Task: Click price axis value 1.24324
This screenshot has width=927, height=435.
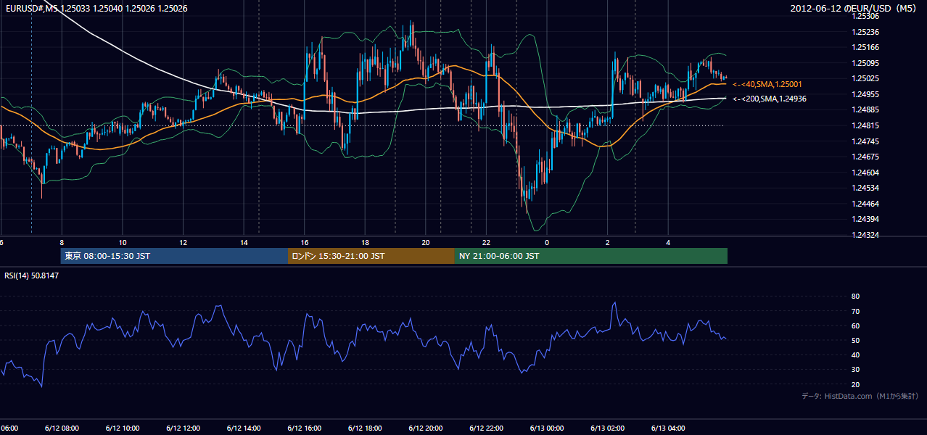Action: coord(865,235)
